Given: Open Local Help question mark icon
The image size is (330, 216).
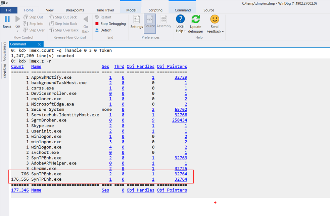Looking at the screenshot, I should point(180,19).
